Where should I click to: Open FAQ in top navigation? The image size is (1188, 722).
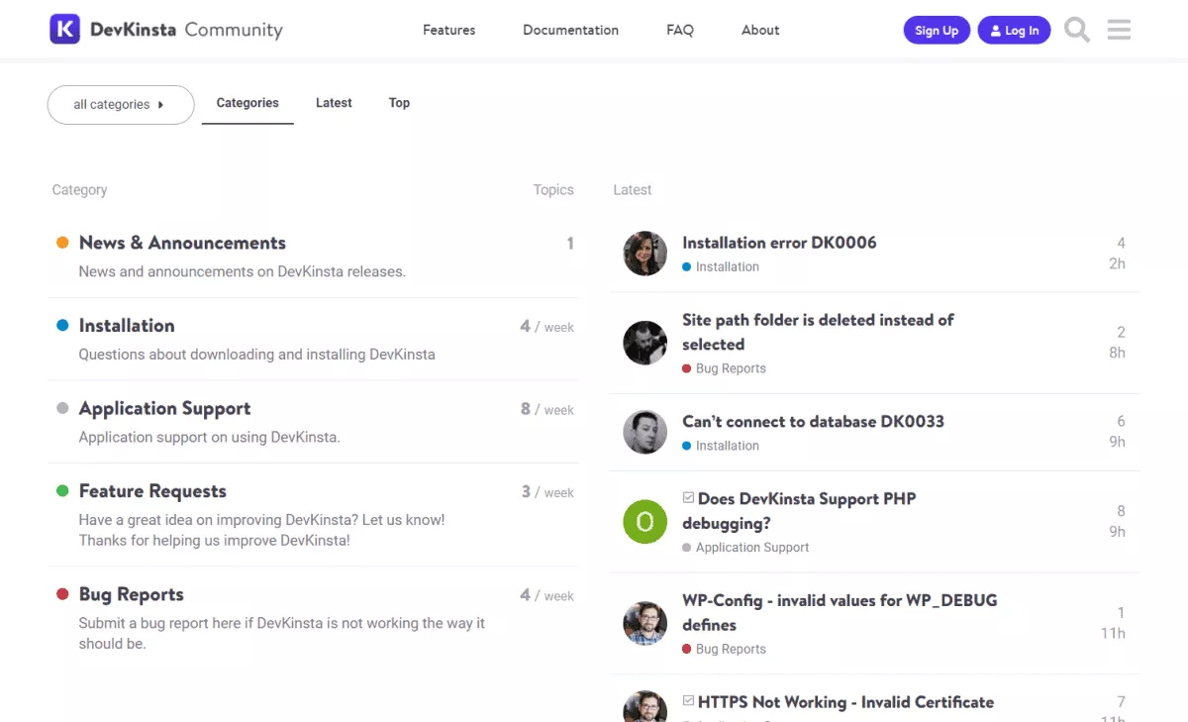[680, 30]
